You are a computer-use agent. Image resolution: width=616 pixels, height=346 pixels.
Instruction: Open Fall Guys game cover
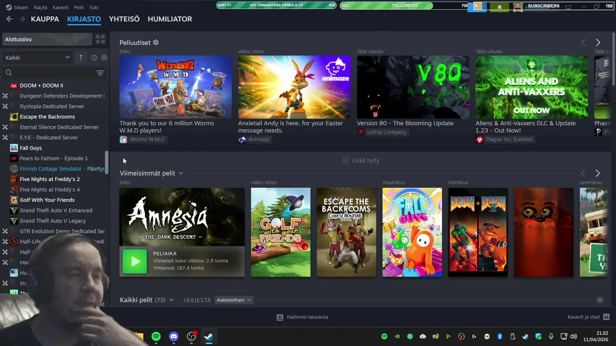[412, 232]
